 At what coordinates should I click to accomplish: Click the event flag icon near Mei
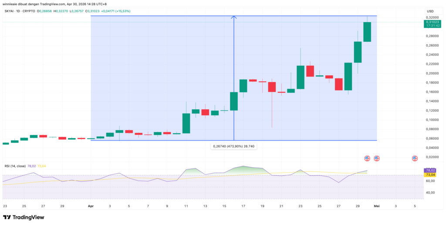[377, 158]
